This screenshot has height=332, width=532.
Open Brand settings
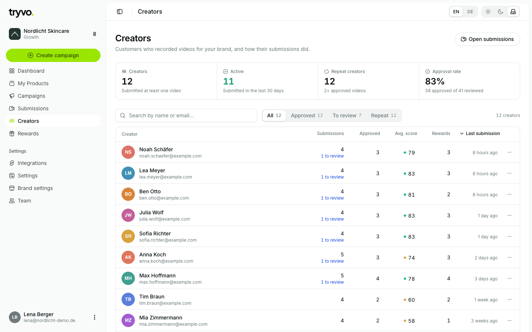point(53,188)
